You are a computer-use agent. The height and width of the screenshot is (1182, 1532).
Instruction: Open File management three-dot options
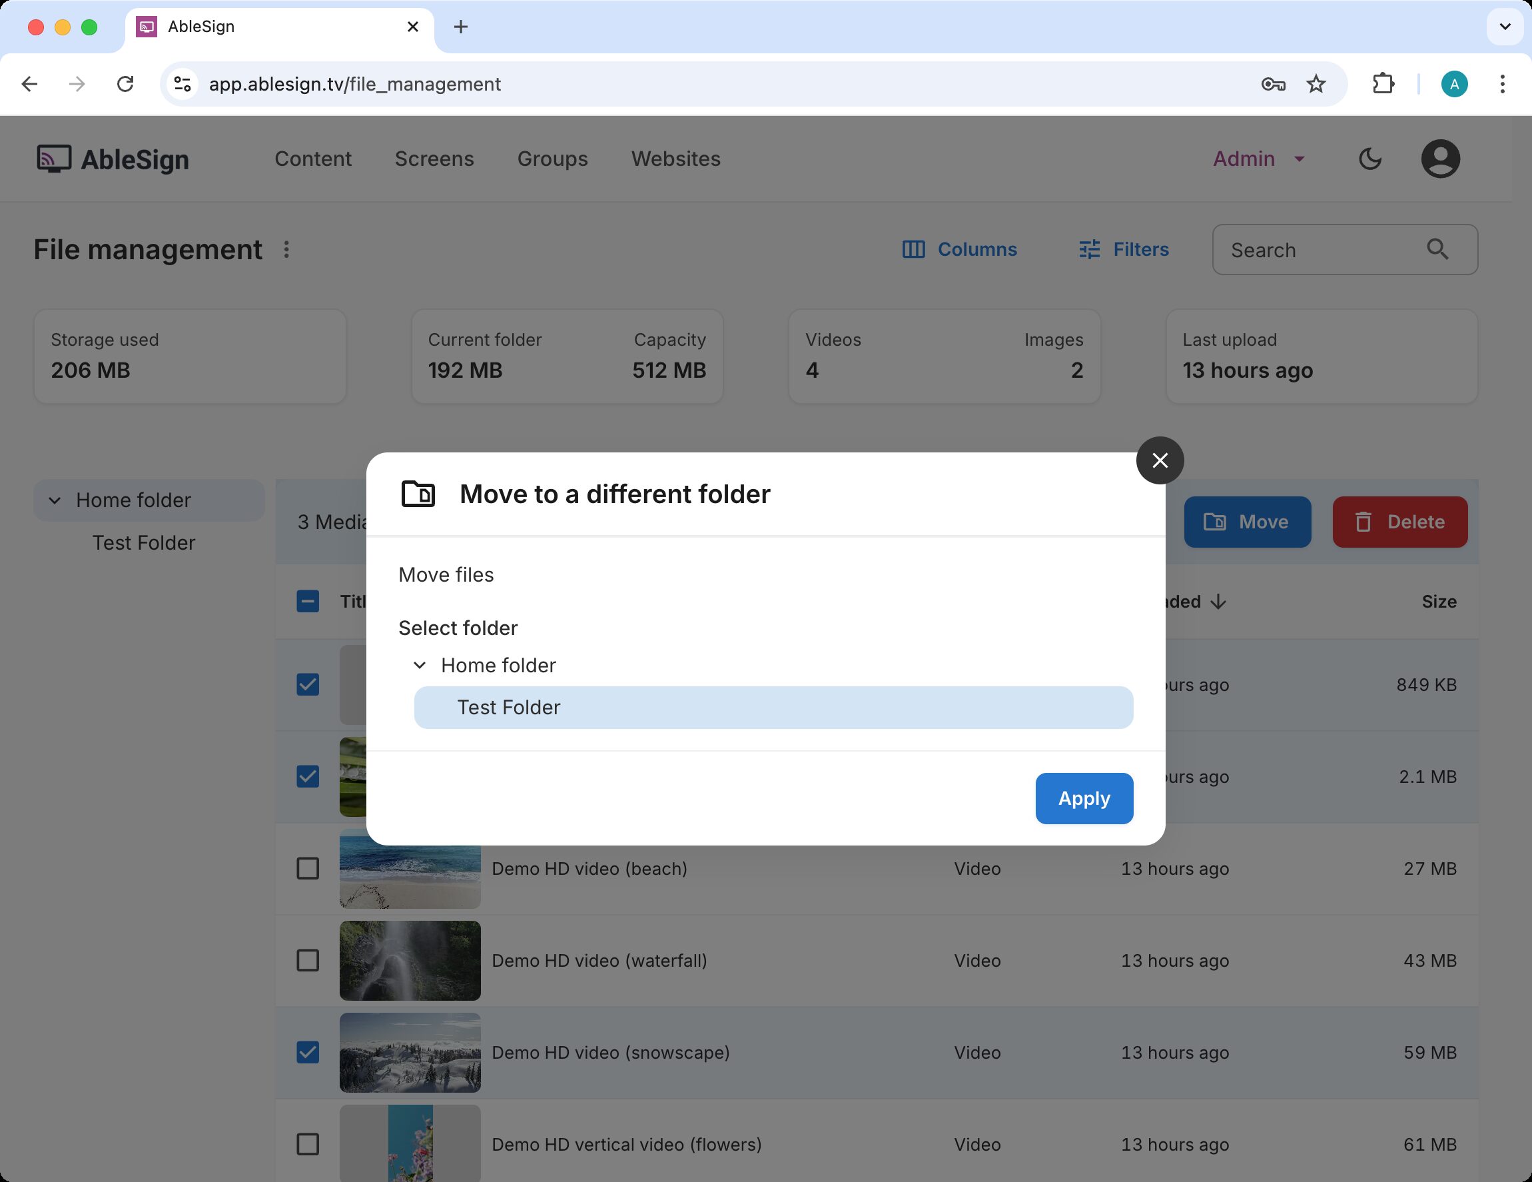click(x=286, y=250)
